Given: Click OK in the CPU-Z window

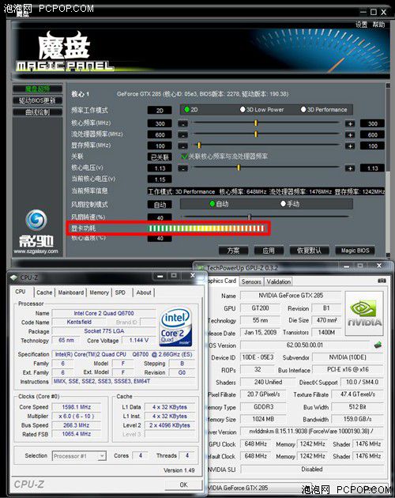Looking at the screenshot, I should click(183, 485).
